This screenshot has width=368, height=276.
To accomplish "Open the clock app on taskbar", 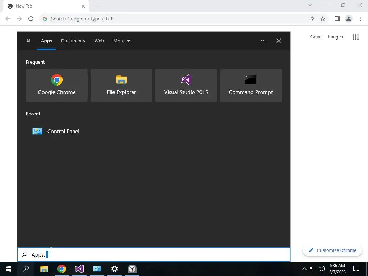I will [x=132, y=269].
